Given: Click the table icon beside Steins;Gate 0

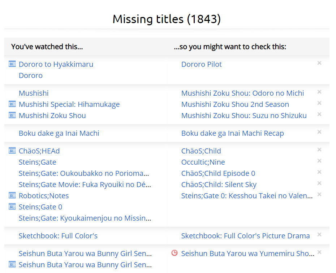Looking at the screenshot, I should point(12,207).
